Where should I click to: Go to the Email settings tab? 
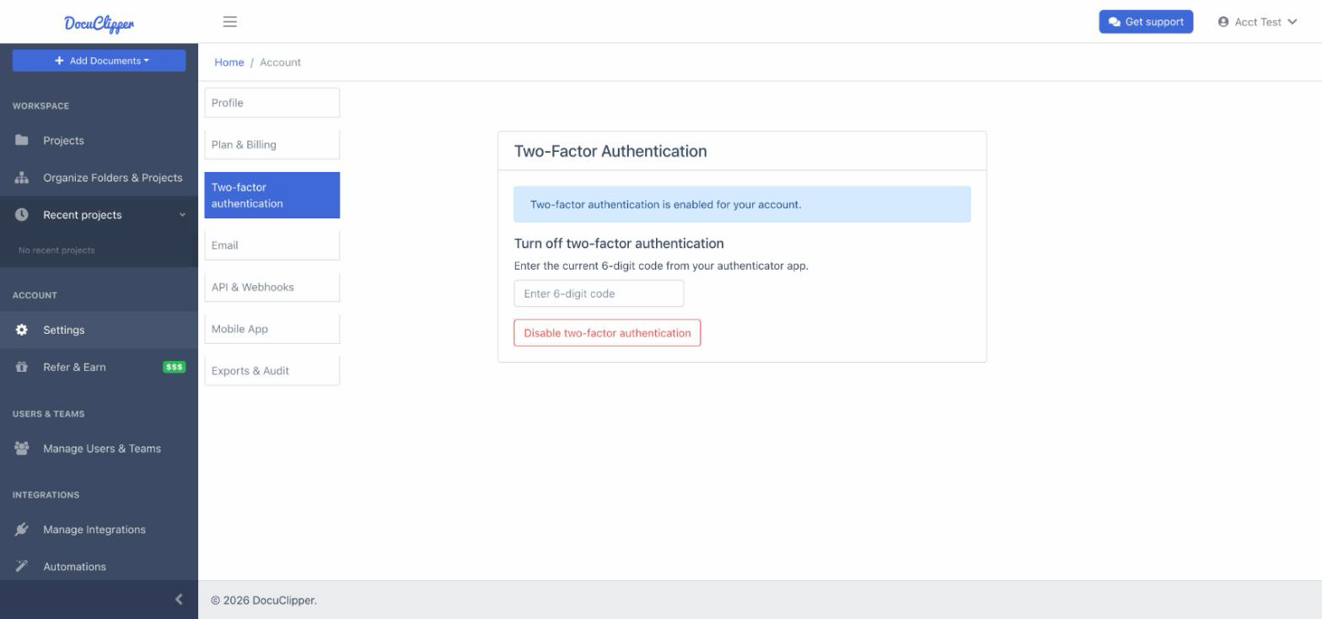[272, 245]
